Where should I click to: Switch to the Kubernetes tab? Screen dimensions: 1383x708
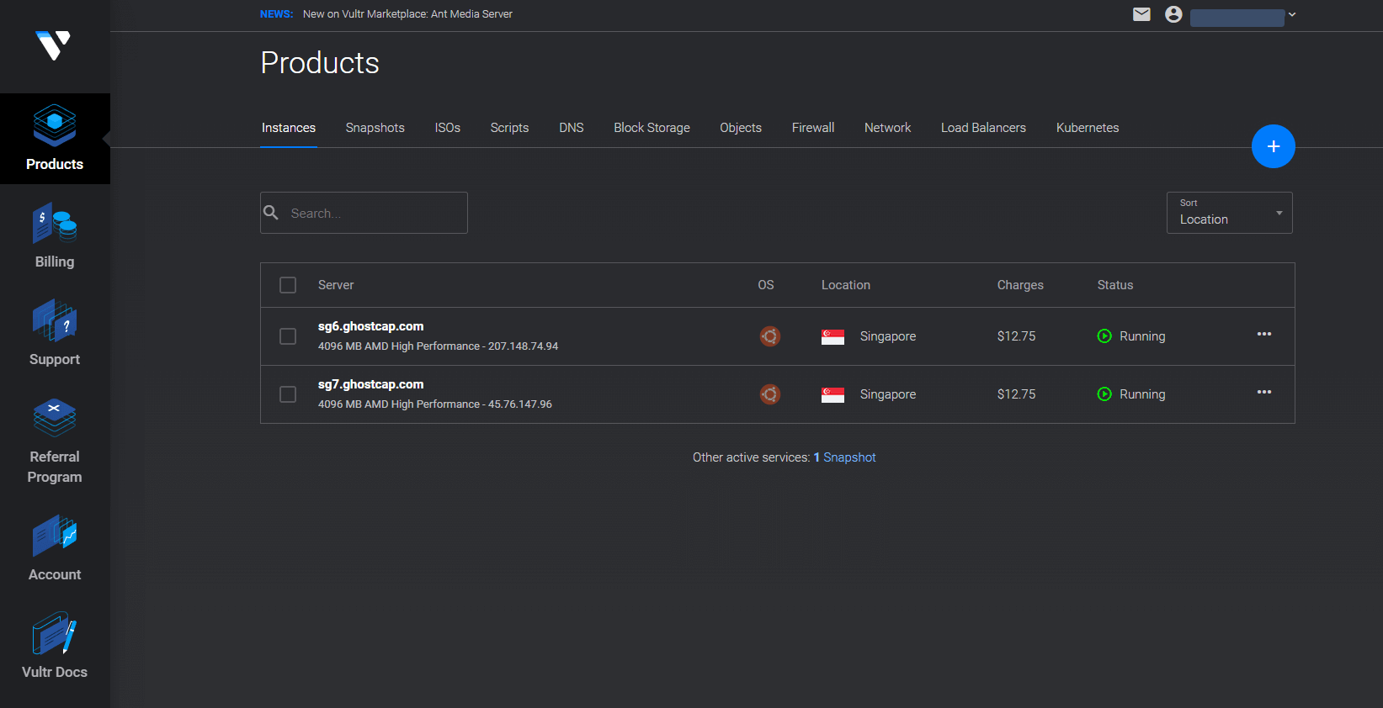pyautogui.click(x=1088, y=128)
